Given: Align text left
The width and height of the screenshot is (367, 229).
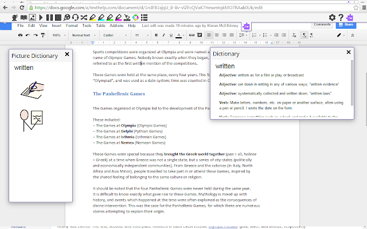Looking at the screenshot, I should click(x=209, y=35).
